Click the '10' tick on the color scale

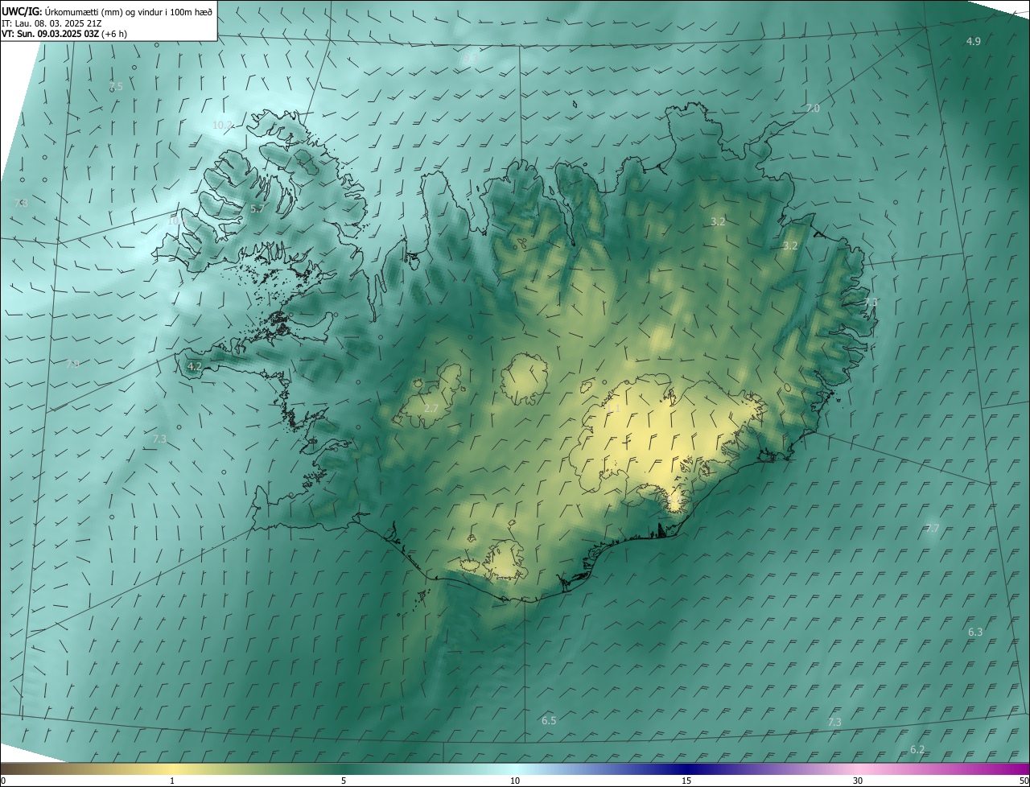(x=515, y=781)
